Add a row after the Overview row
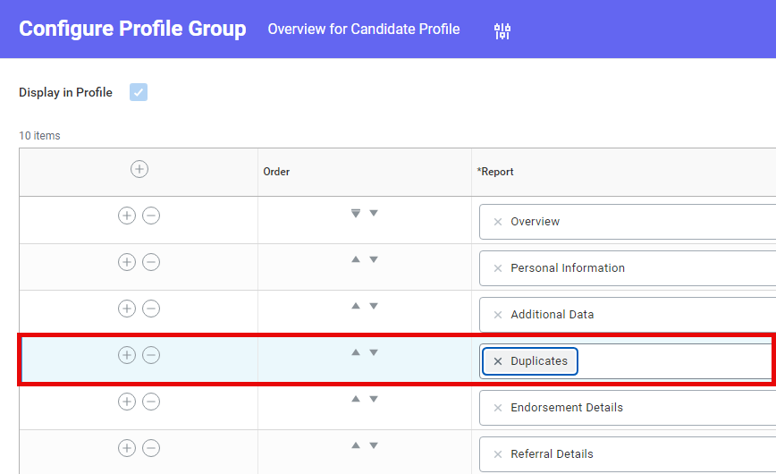776x474 pixels. (127, 216)
